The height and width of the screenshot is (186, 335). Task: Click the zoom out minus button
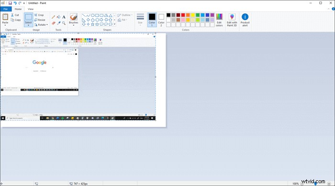tap(302, 184)
